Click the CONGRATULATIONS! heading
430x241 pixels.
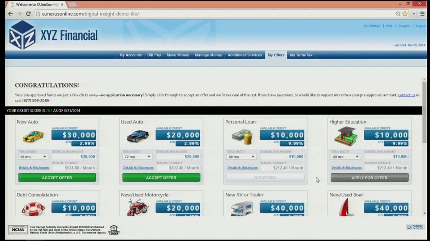point(47,85)
